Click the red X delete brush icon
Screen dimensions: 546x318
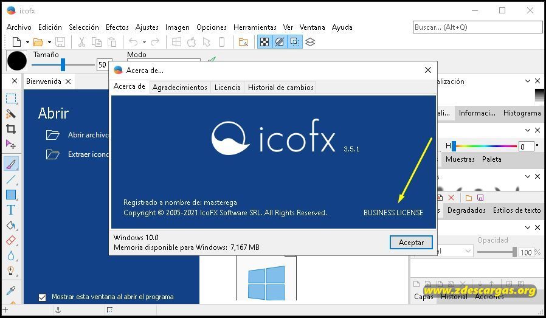pyautogui.click(x=451, y=198)
